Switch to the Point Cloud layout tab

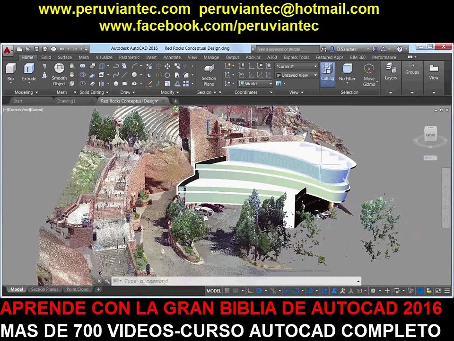[77, 289]
